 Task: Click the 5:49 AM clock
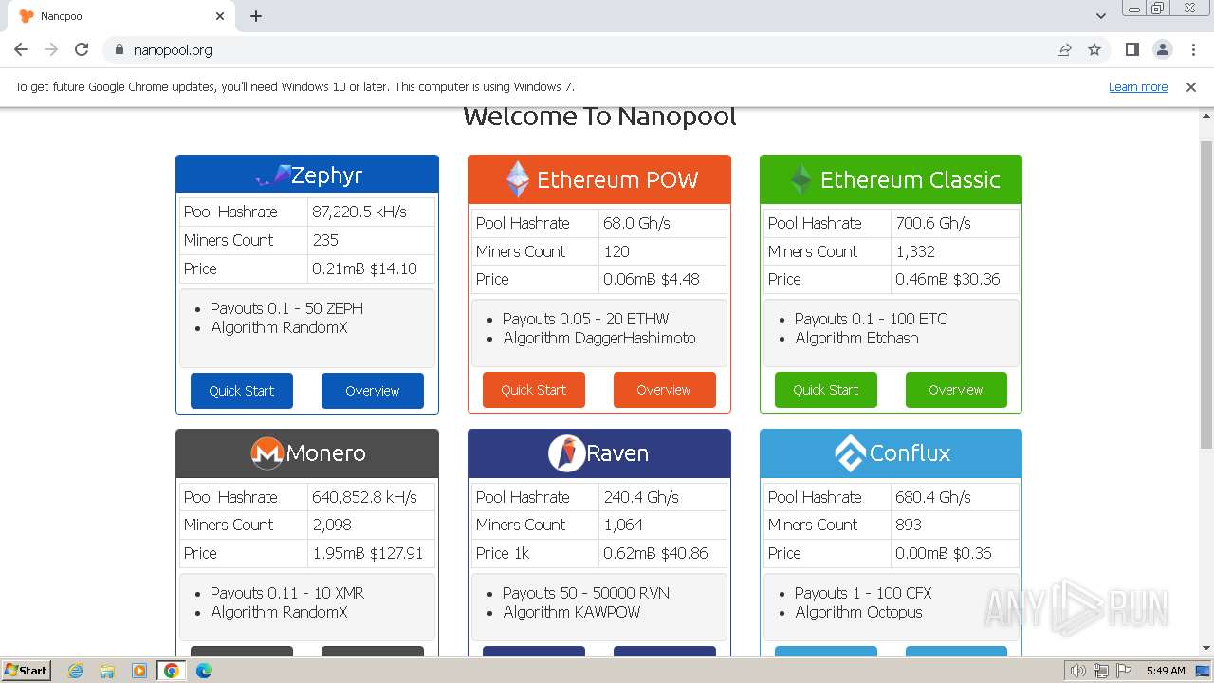coord(1166,671)
